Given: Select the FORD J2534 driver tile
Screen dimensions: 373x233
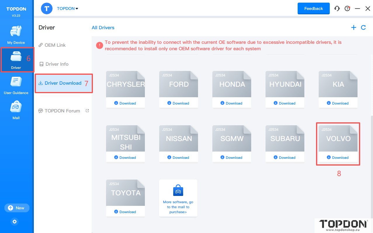Looking at the screenshot, I should coord(179,84).
